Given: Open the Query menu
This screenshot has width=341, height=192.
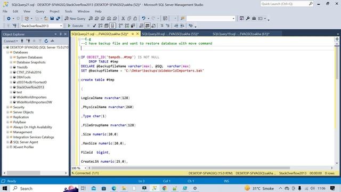Looking at the screenshot, I should (x=40, y=11).
